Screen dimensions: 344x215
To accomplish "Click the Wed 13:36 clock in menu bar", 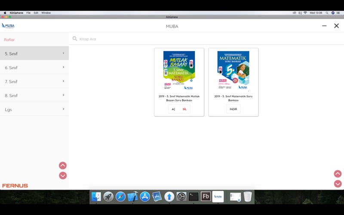I will 316,13.
